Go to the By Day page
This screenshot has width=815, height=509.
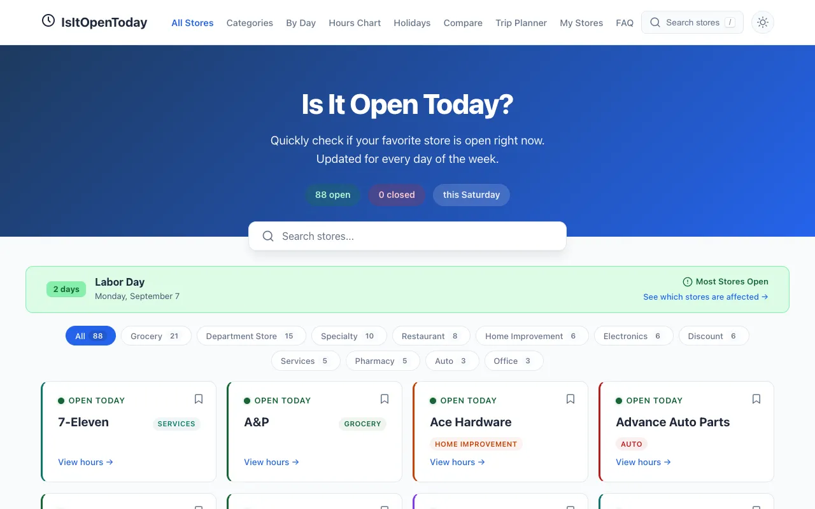click(x=301, y=23)
